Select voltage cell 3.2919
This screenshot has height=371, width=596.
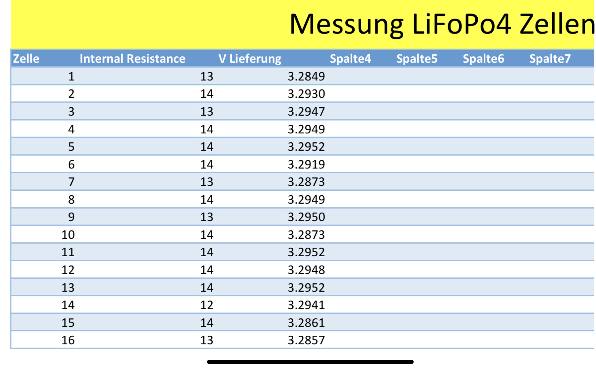[x=306, y=164]
